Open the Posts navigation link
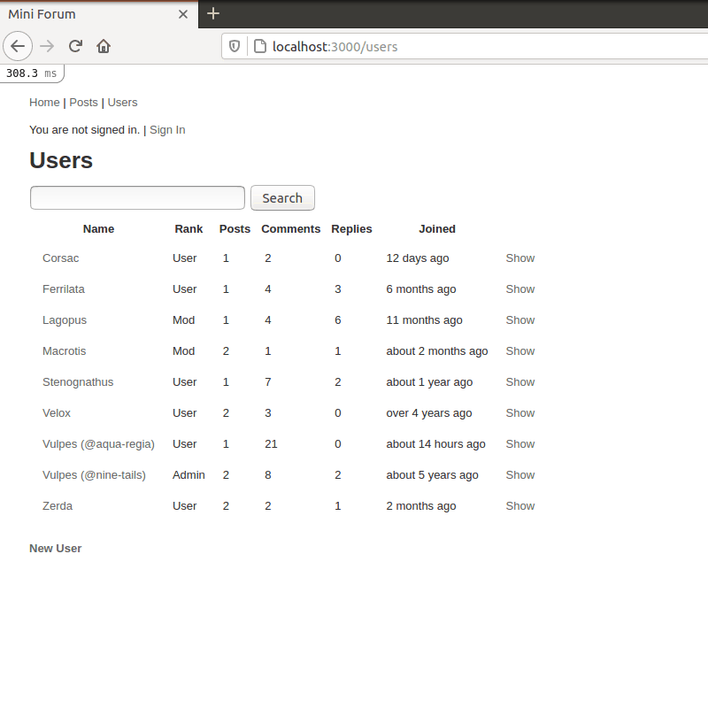The height and width of the screenshot is (708, 708). tap(83, 103)
